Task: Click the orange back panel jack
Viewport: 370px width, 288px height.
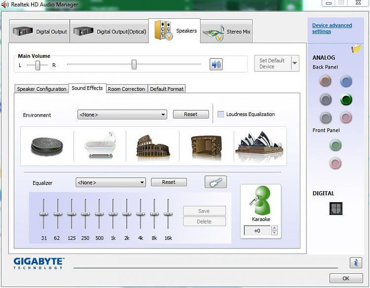Action: (x=326, y=81)
